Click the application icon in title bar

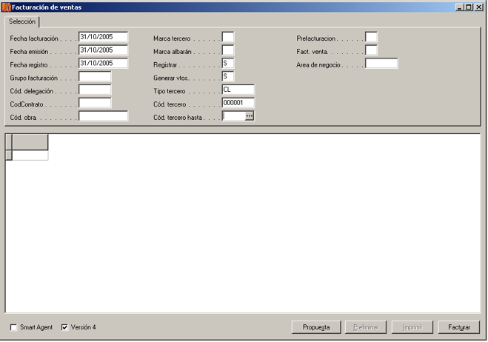[7, 7]
